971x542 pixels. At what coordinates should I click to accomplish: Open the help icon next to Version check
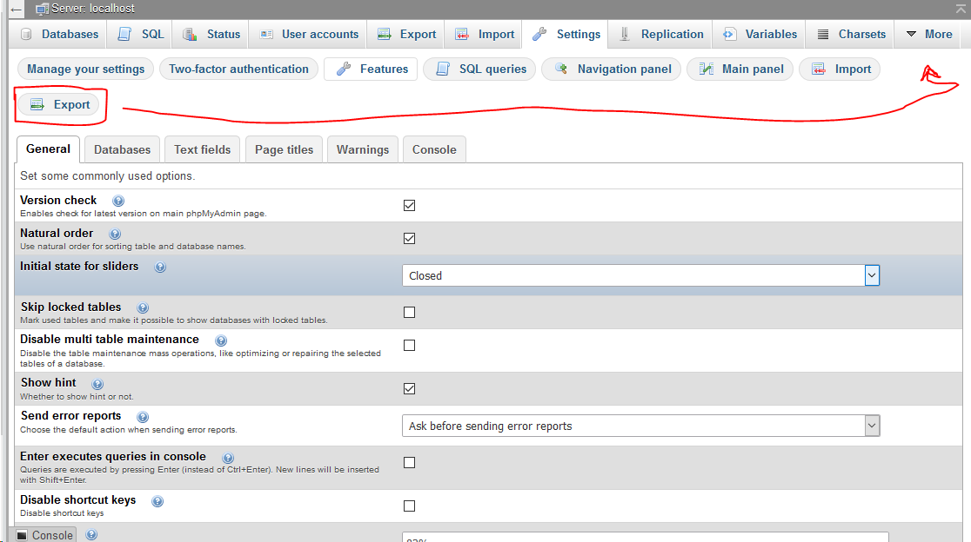118,200
